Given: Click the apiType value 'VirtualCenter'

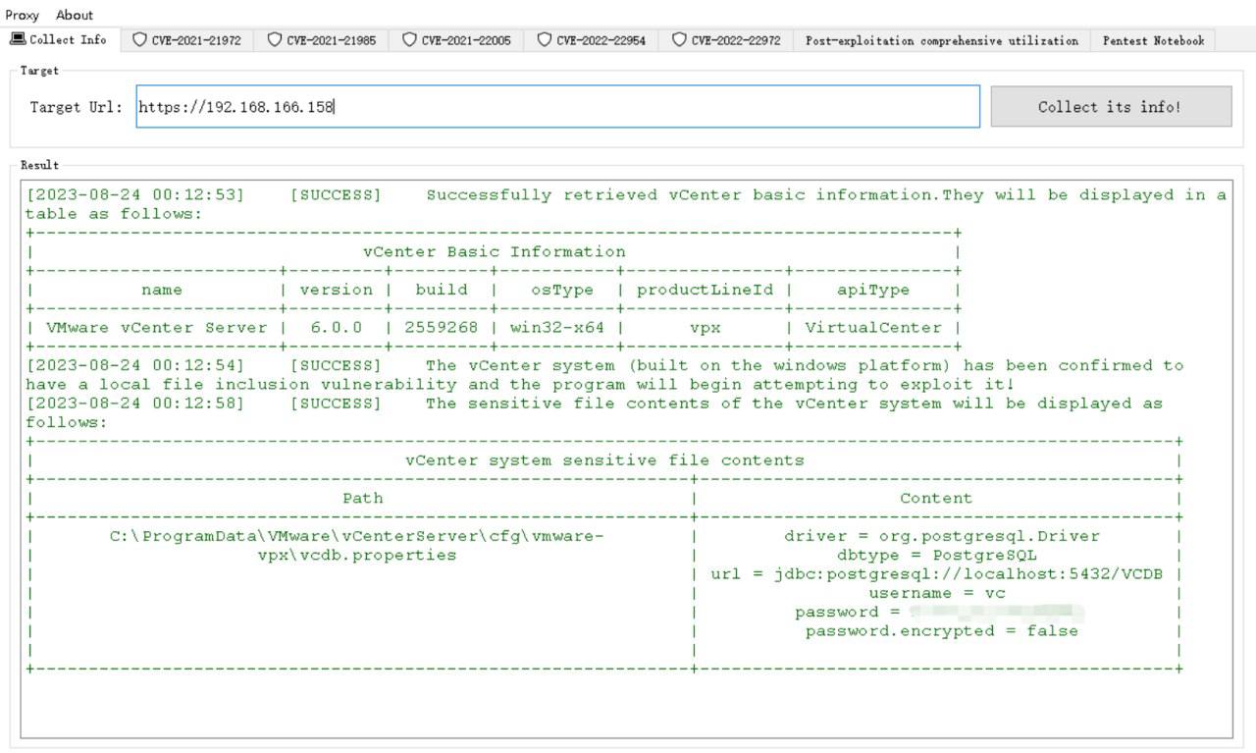Looking at the screenshot, I should (872, 327).
